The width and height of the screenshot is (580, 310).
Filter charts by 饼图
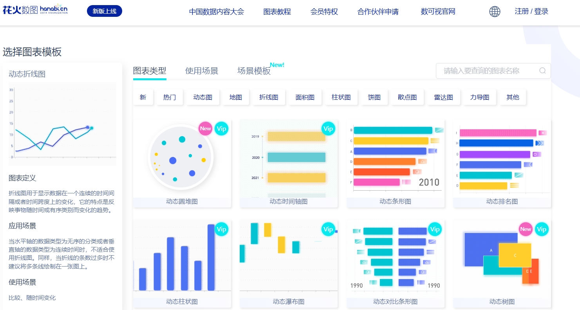tap(374, 97)
